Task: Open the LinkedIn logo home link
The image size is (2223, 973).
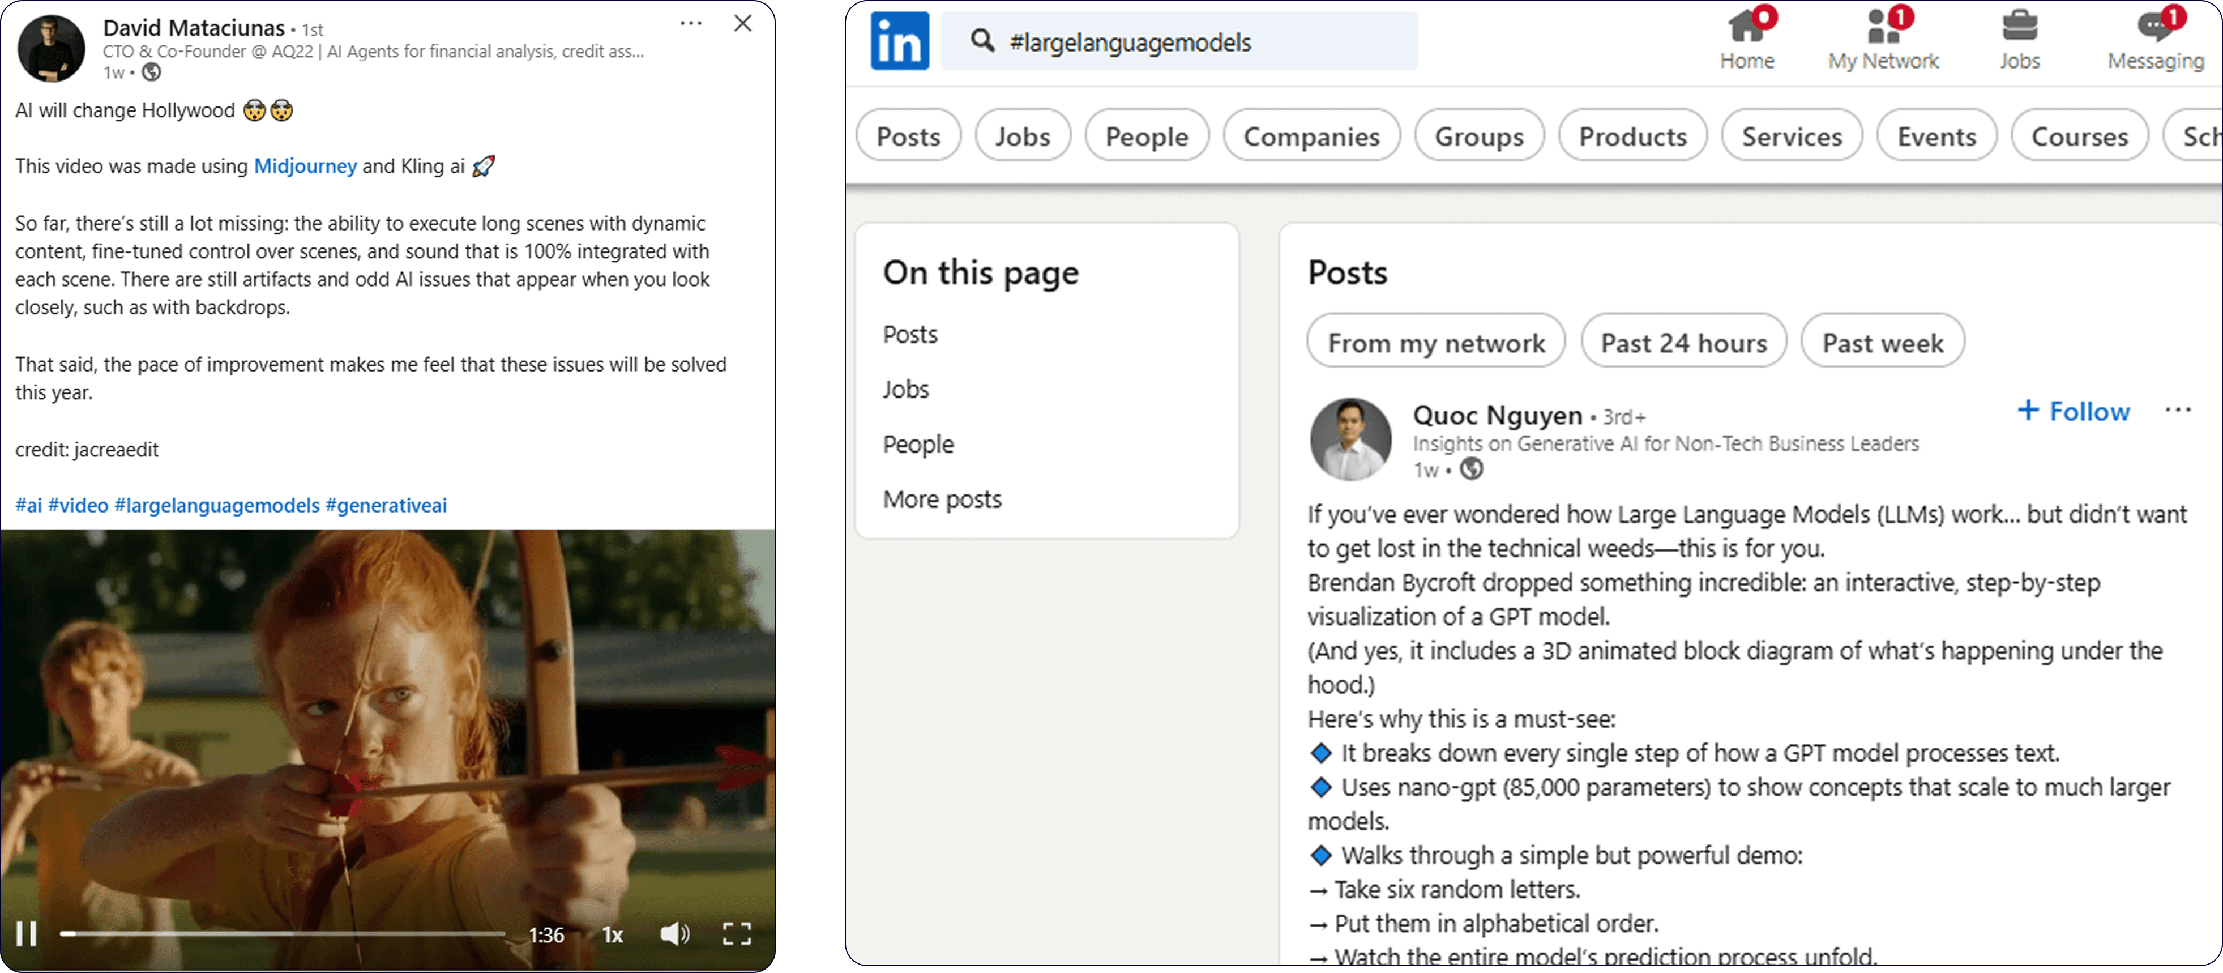Action: pyautogui.click(x=899, y=41)
